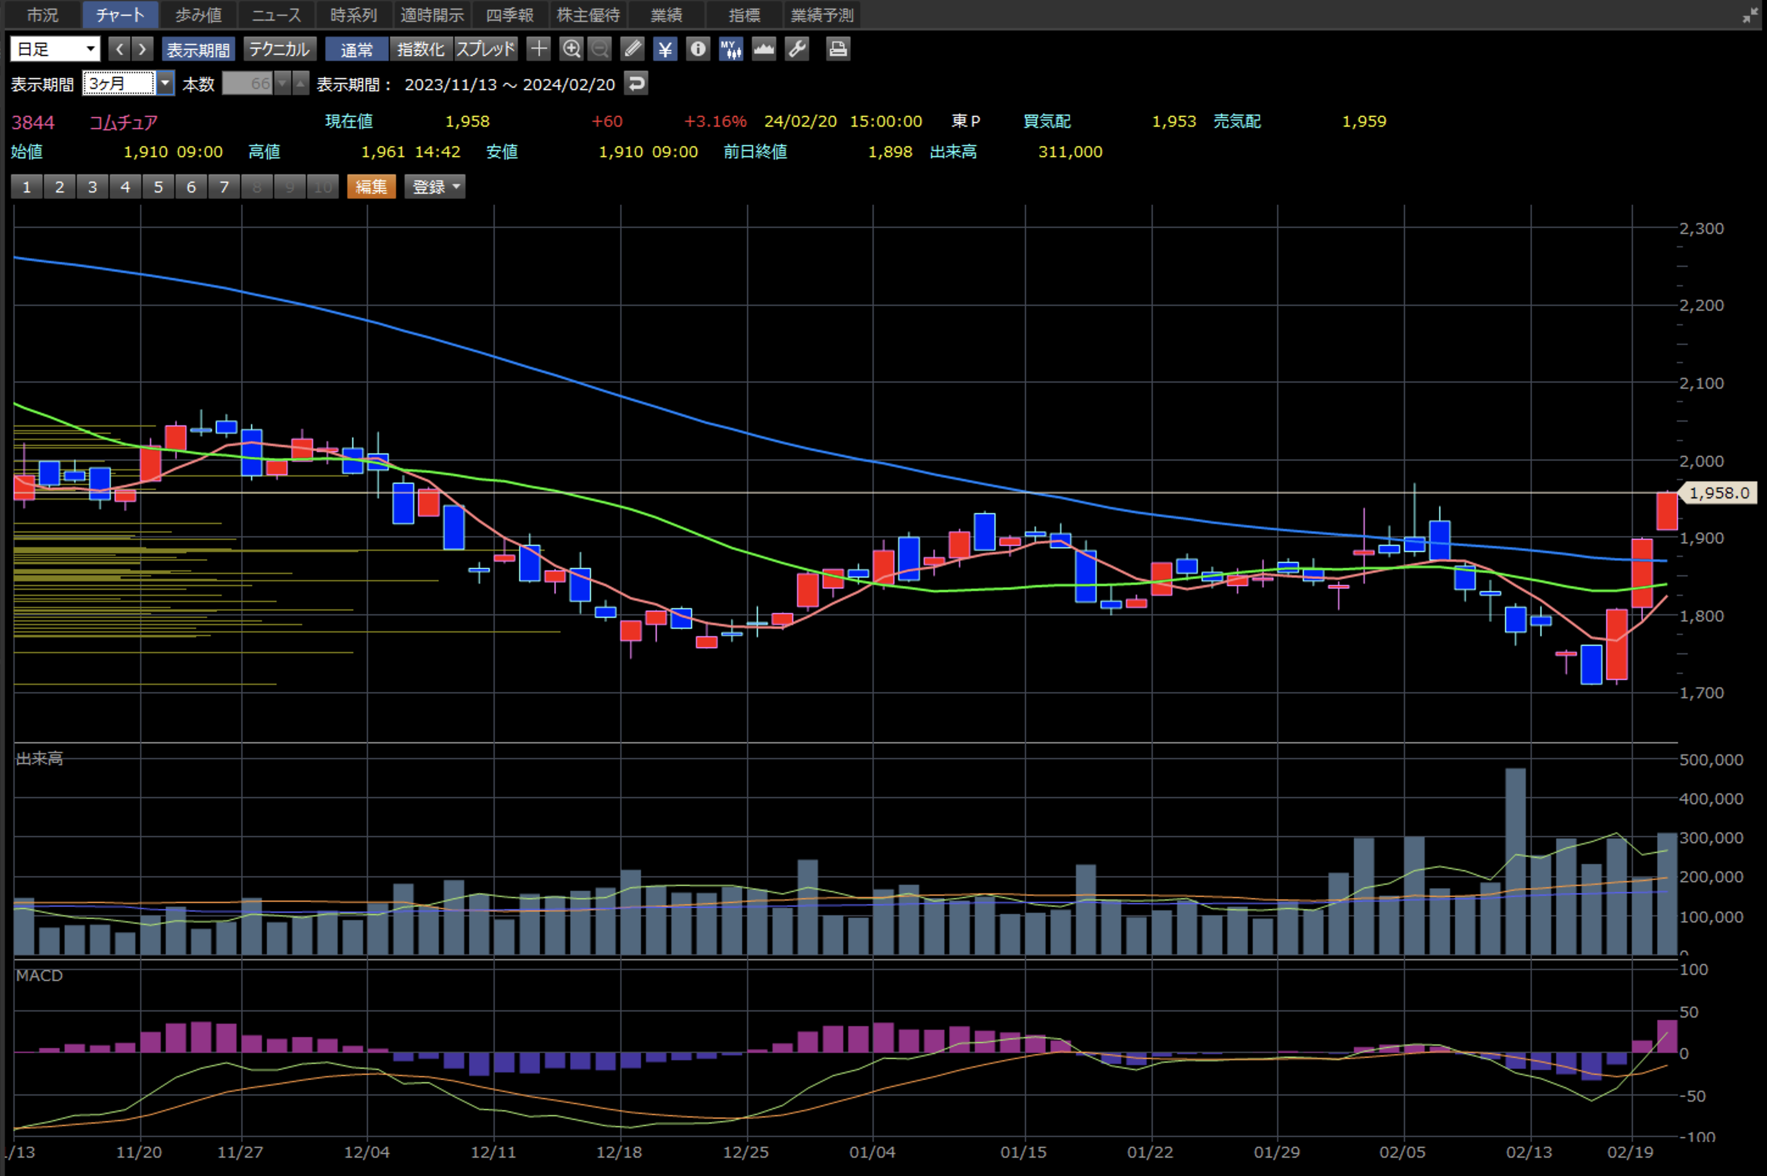The image size is (1767, 1176).
Task: Reset display period with return arrow
Action: 636,83
